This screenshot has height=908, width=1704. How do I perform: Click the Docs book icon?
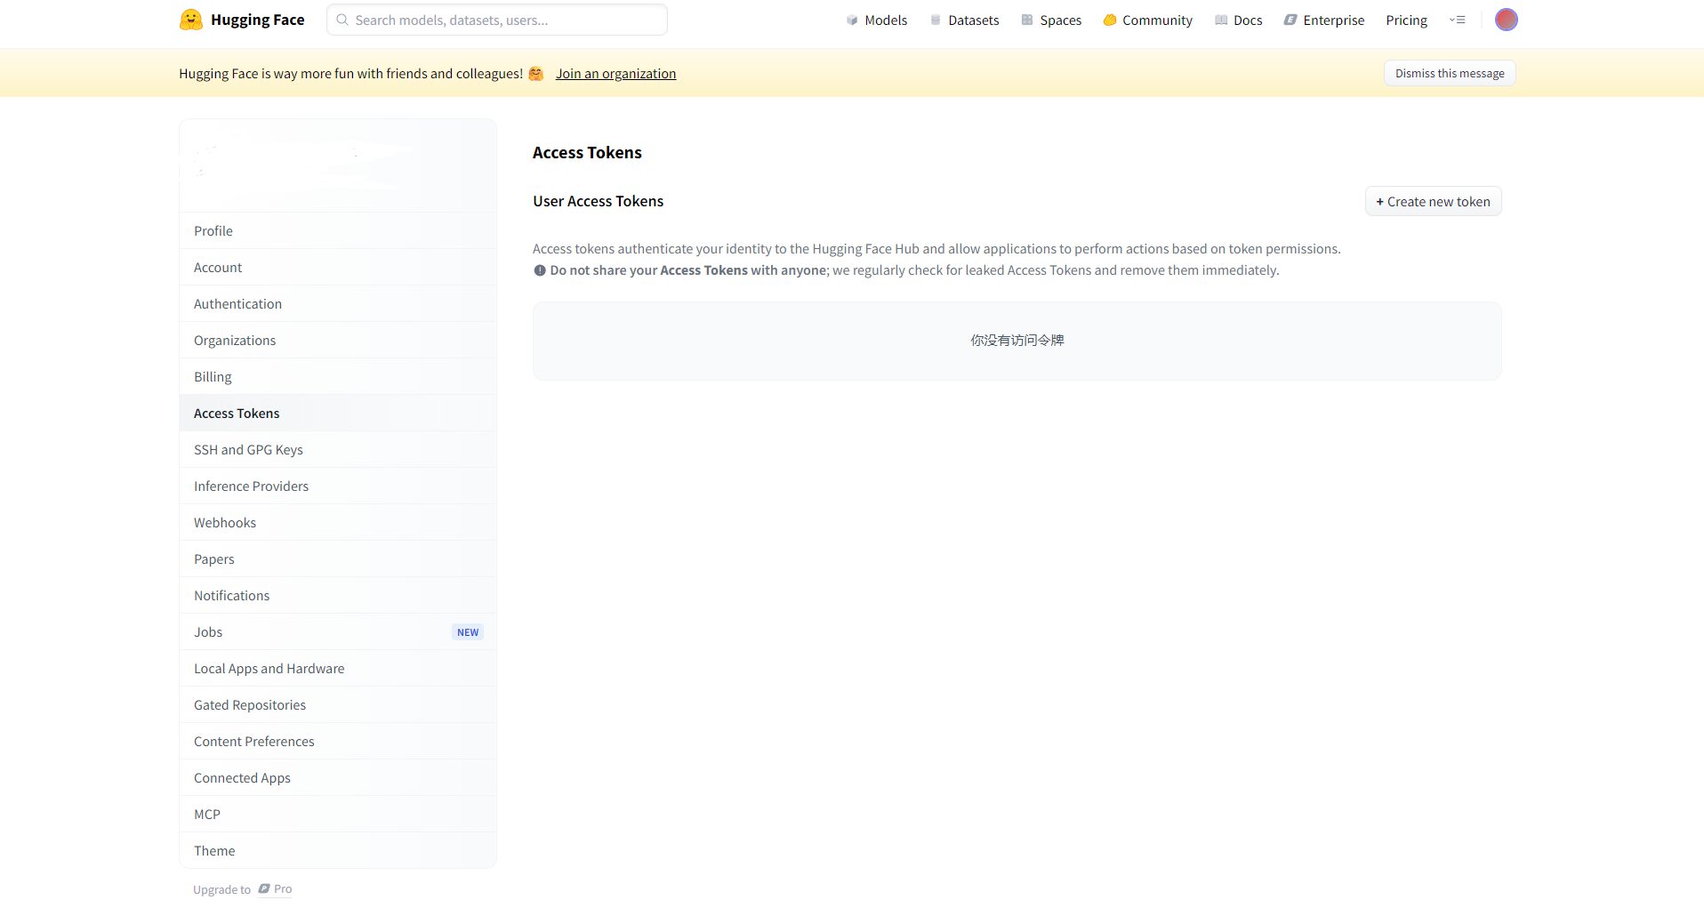[1221, 20]
